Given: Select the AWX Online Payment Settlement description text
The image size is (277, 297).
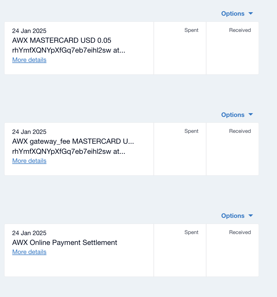Looking at the screenshot, I should coord(65,243).
